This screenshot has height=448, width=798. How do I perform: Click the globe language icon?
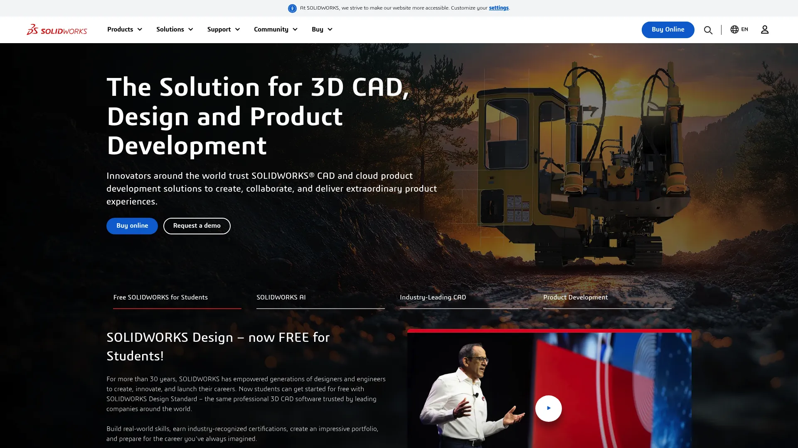[x=734, y=29]
